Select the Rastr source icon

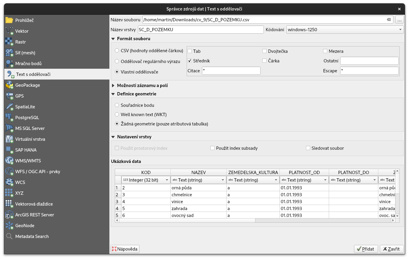[x=9, y=42]
